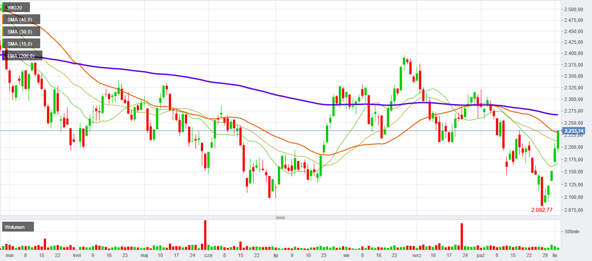Viewport: 592px width, 261px height.
Task: Click the 'lis' date axis label
Action: point(554,255)
